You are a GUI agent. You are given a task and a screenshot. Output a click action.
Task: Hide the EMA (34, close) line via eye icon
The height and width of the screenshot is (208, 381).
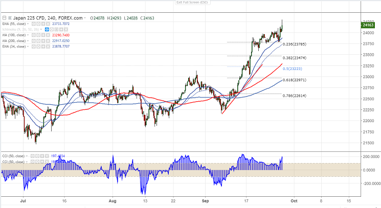[x=34, y=47]
